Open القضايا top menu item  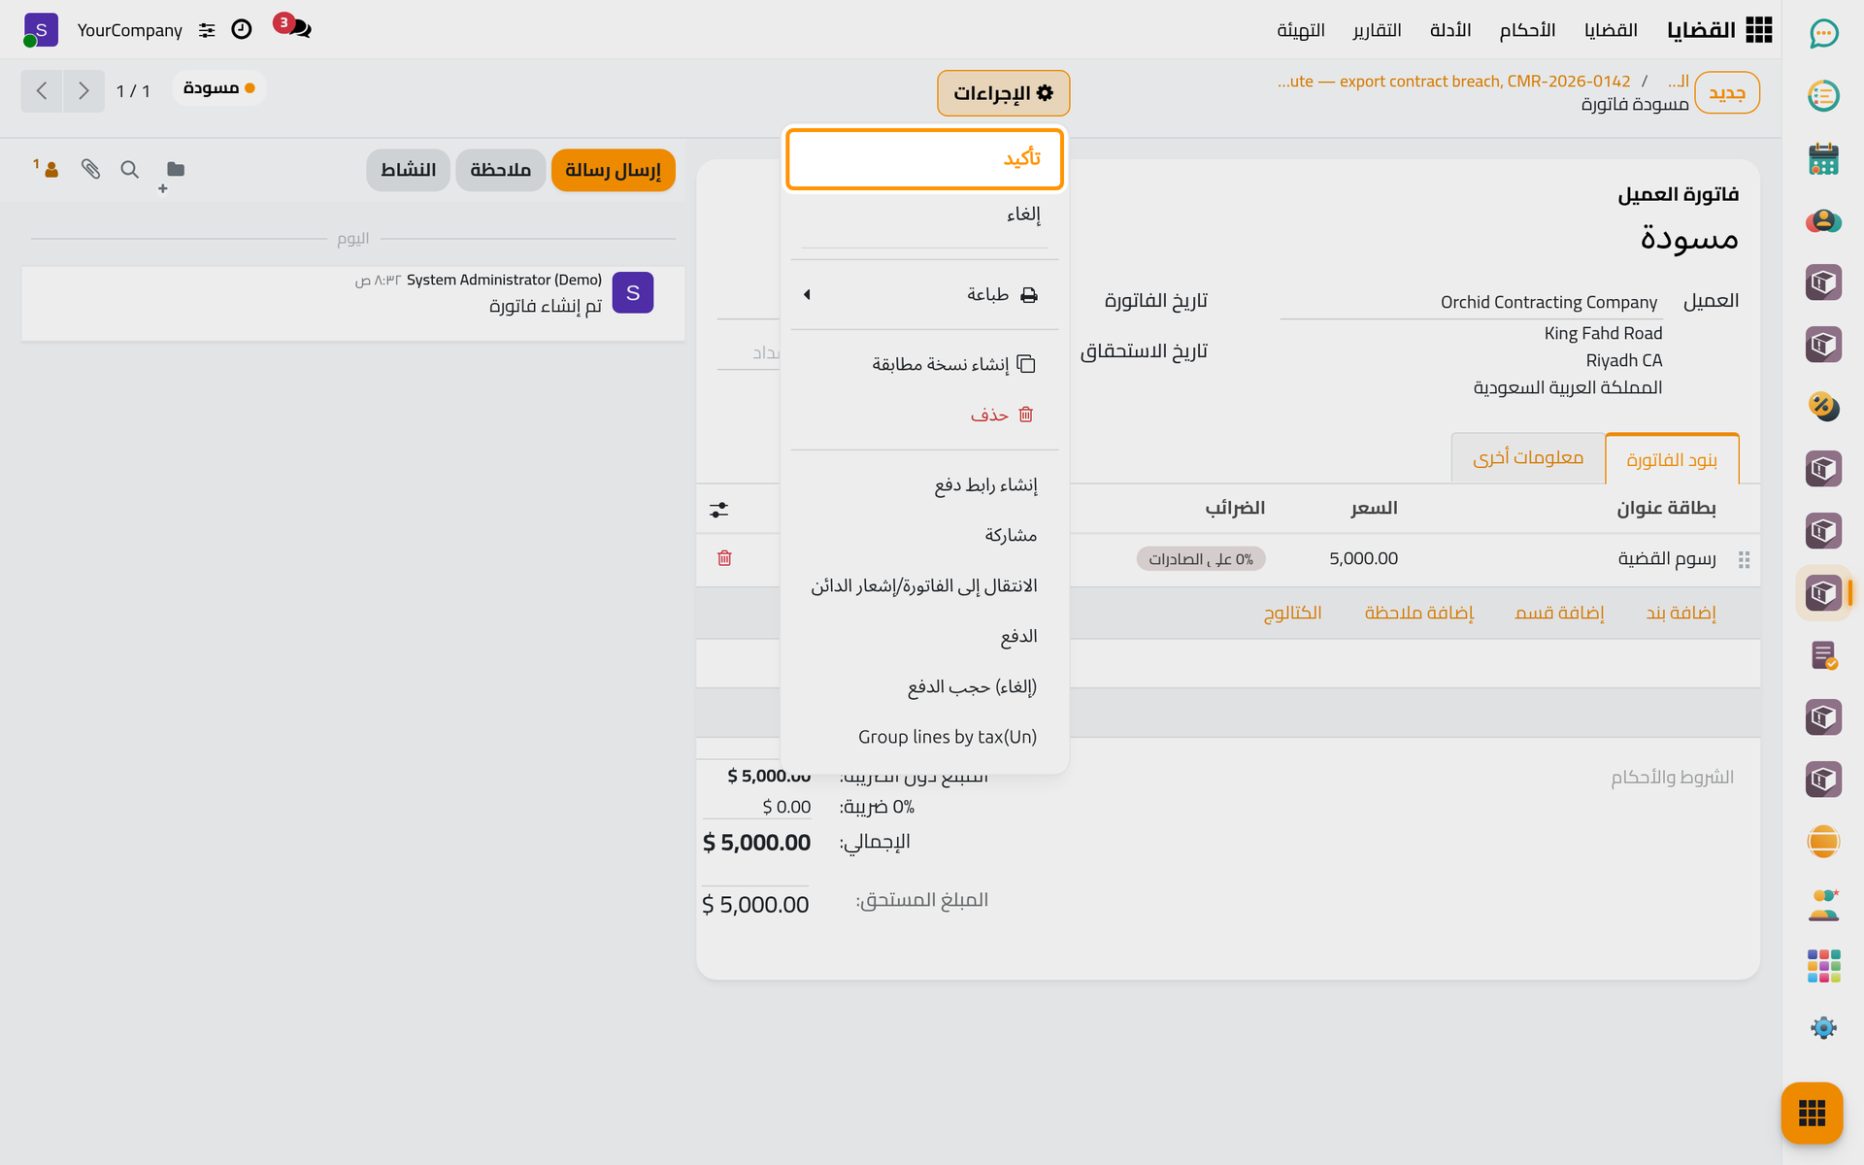pos(1611,30)
